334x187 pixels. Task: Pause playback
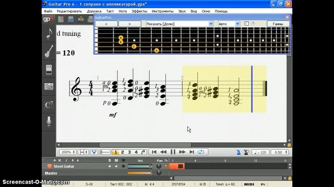[x=173, y=152]
